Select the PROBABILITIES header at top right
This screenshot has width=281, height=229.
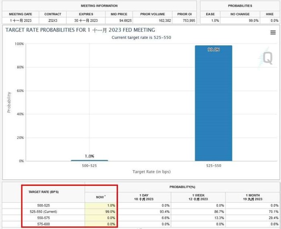[x=240, y=6]
